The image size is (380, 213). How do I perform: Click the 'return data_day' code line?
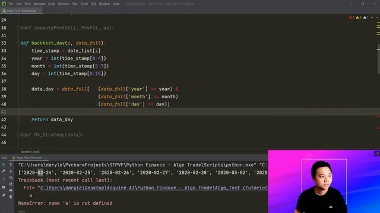[52, 120]
